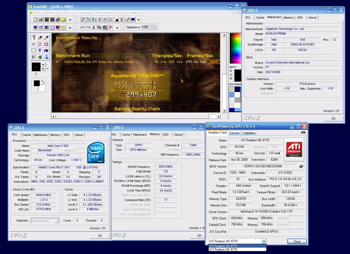This screenshot has width=350, height=254.
Task: Open Cache tab in the Mainboard CPU-Z window
Action: (260, 18)
